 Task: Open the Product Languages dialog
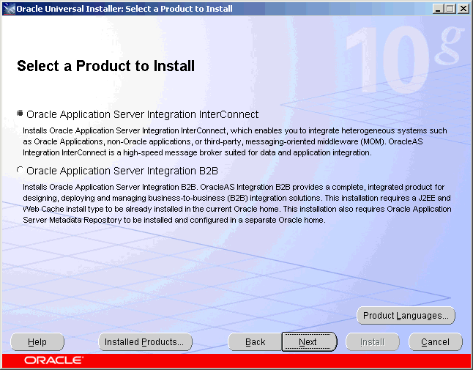coord(406,316)
